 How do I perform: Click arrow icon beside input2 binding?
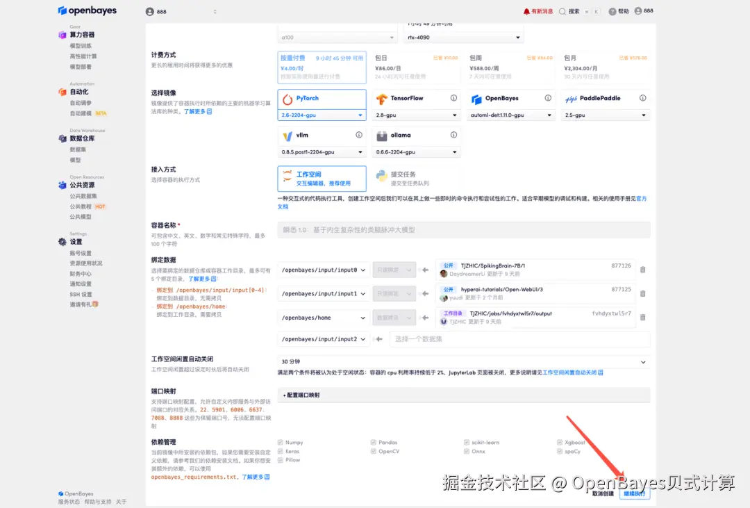tap(379, 339)
